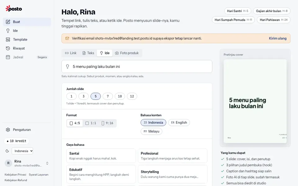Image resolution: width=298 pixels, height=186 pixels.
Task: Click "3 pilihan judul pembuka (hook)" text
Action: pos(249,165)
